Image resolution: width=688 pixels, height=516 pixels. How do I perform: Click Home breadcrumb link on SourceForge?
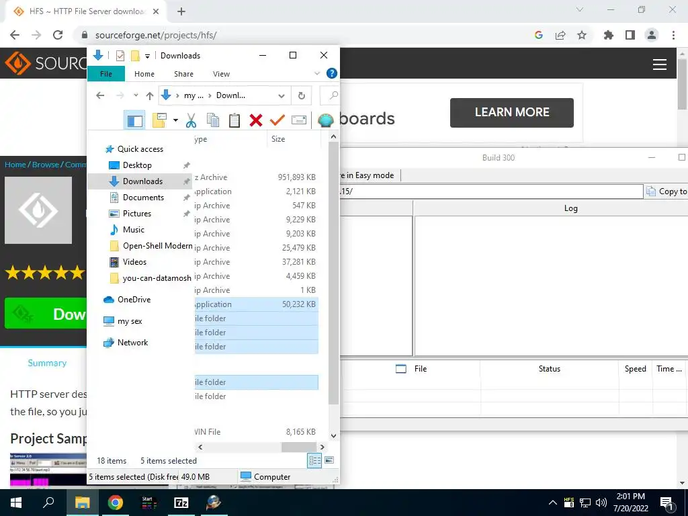[15, 165]
